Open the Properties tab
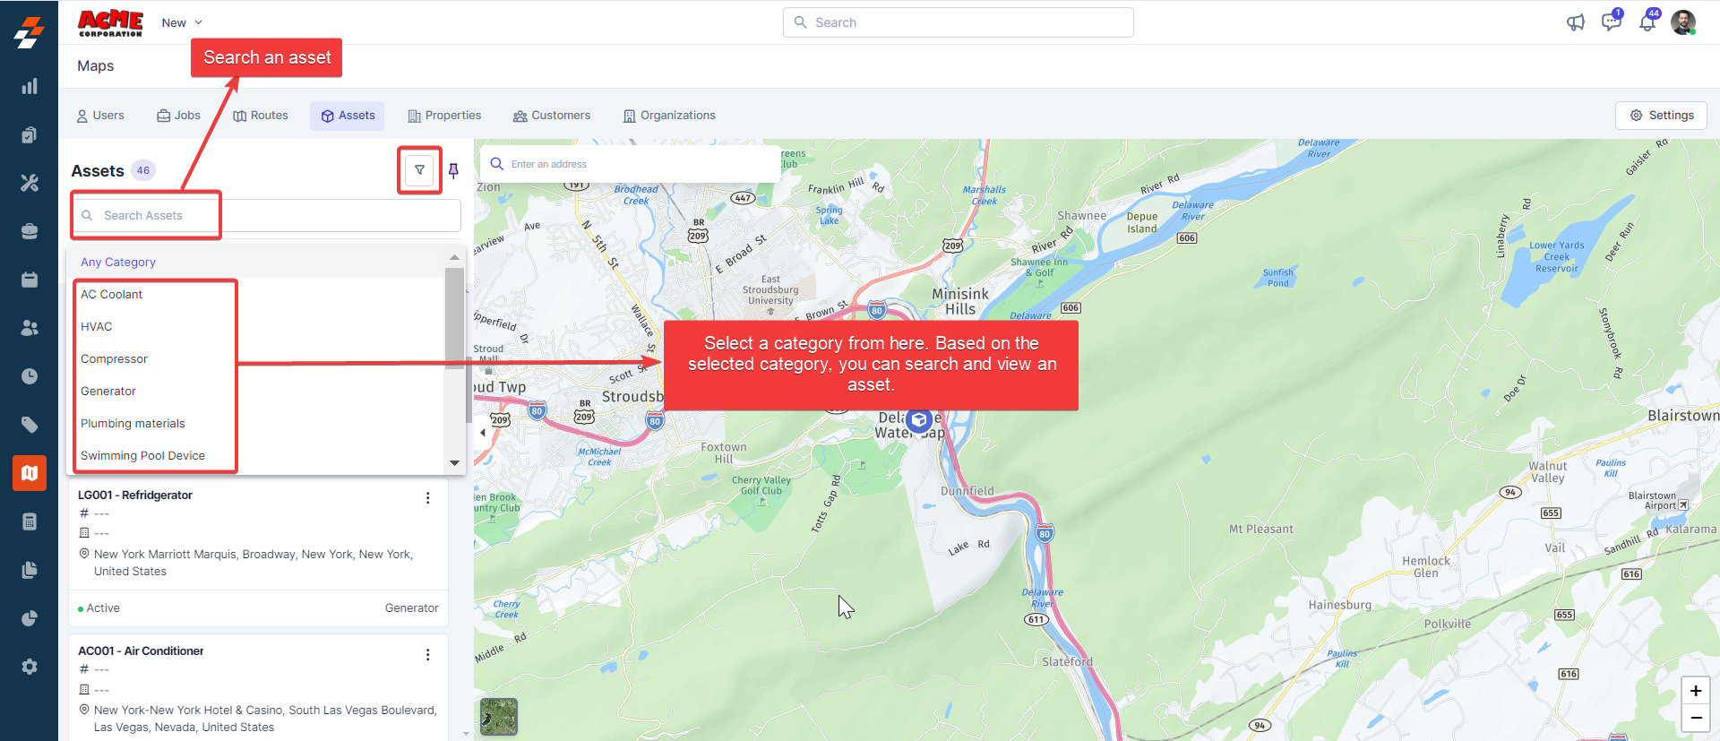This screenshot has height=741, width=1720. pyautogui.click(x=444, y=116)
